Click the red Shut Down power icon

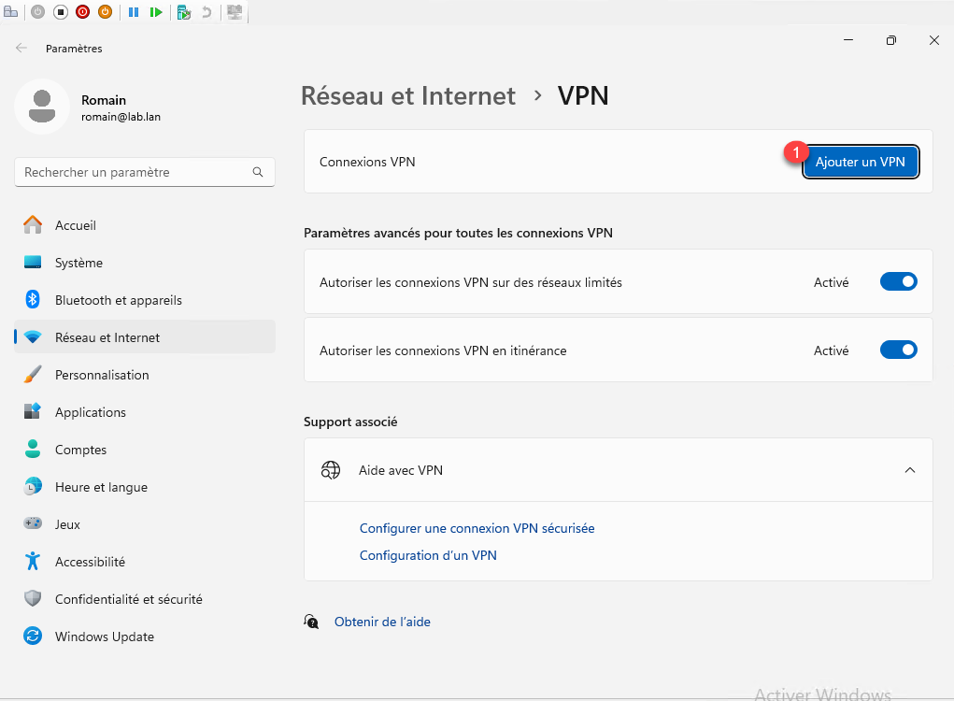click(x=82, y=12)
